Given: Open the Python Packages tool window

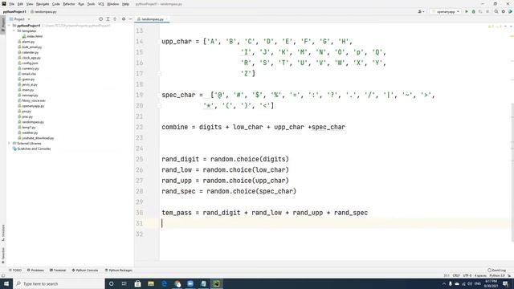Looking at the screenshot, I should (x=118, y=271).
